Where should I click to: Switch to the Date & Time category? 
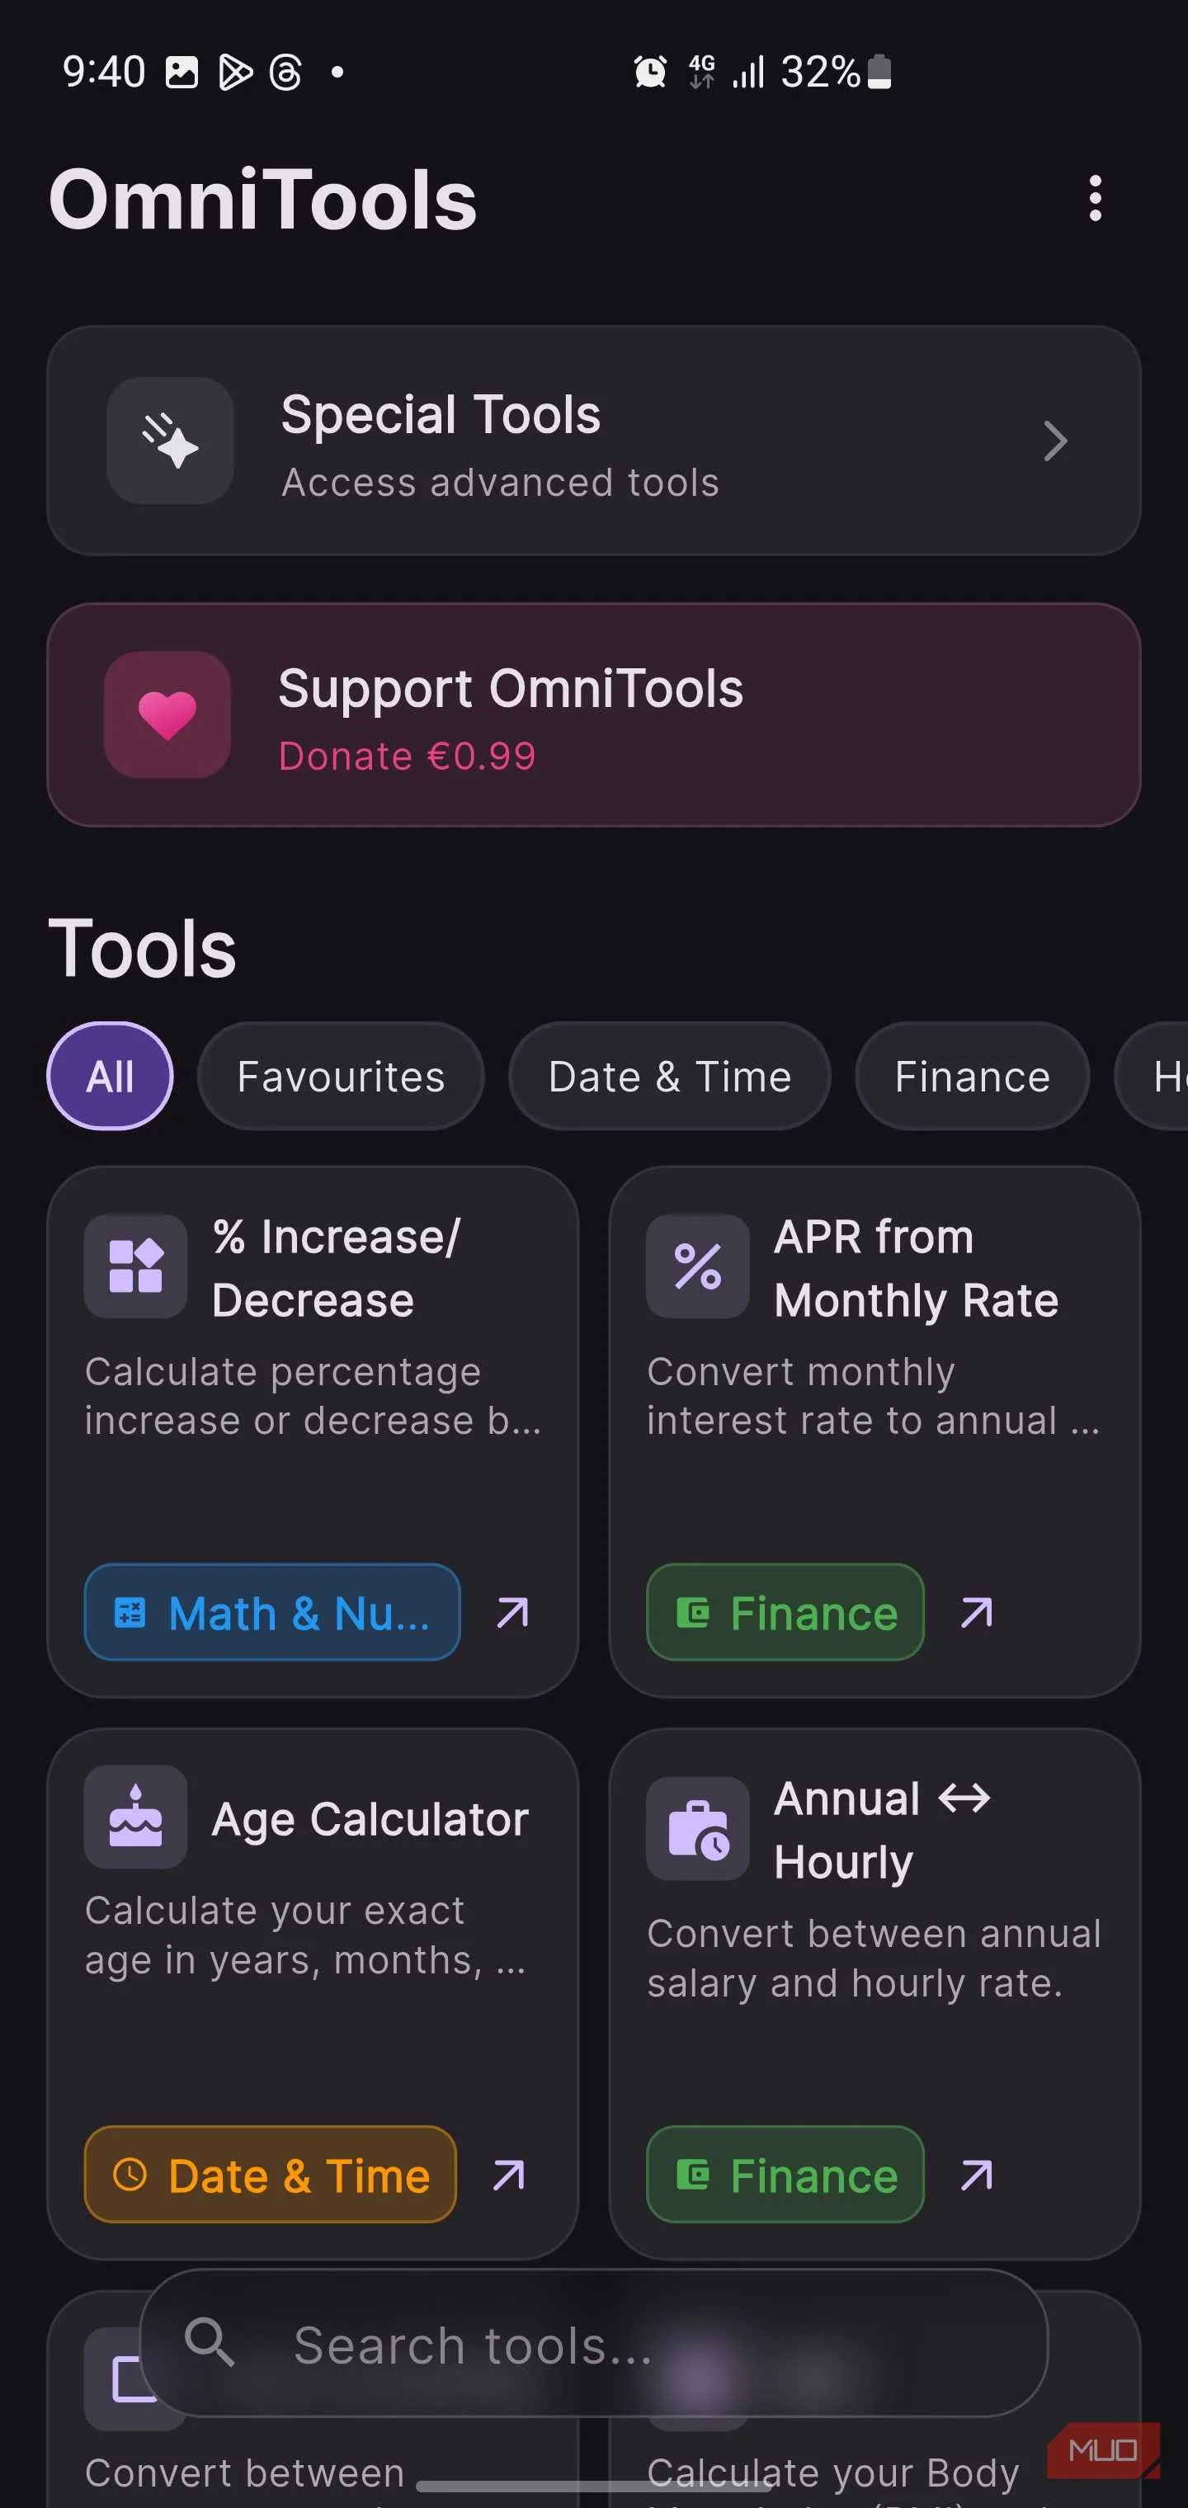[x=669, y=1076]
